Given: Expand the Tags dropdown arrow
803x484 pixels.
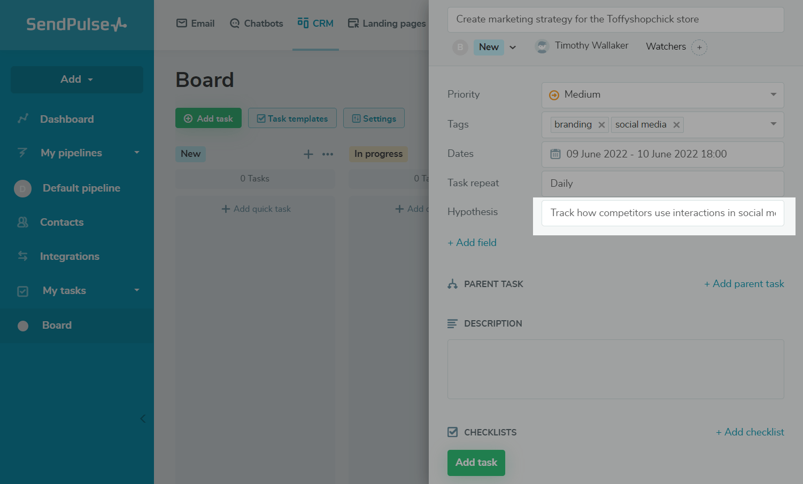Looking at the screenshot, I should point(773,124).
